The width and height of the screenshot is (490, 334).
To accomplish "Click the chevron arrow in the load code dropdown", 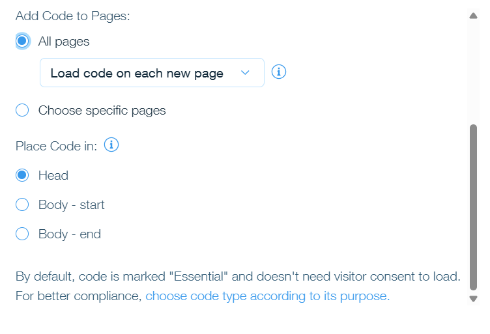I will coord(245,73).
